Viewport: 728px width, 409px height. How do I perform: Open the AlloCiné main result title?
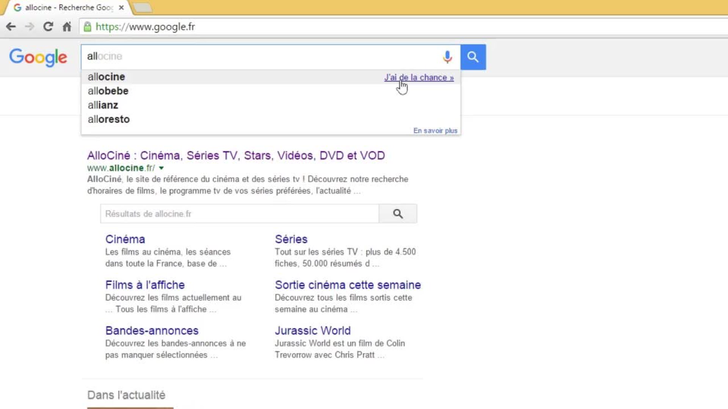click(236, 156)
